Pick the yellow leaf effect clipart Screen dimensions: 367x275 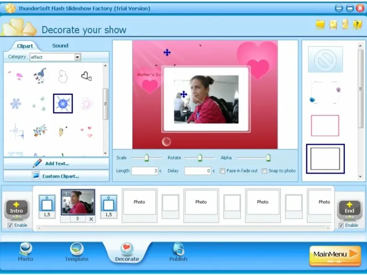tap(62, 131)
